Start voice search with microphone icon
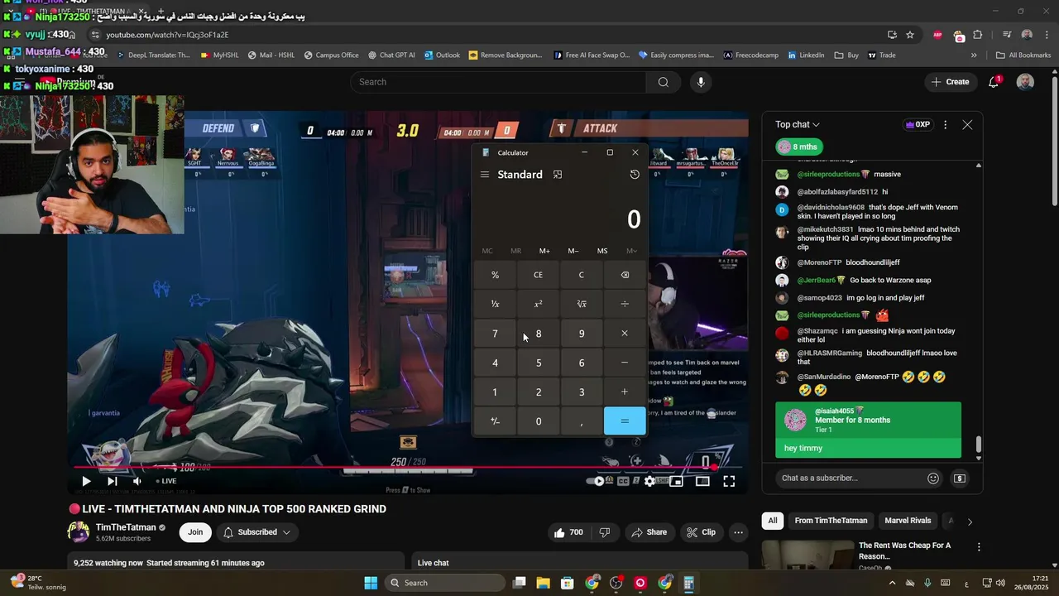The width and height of the screenshot is (1059, 596). [x=701, y=82]
